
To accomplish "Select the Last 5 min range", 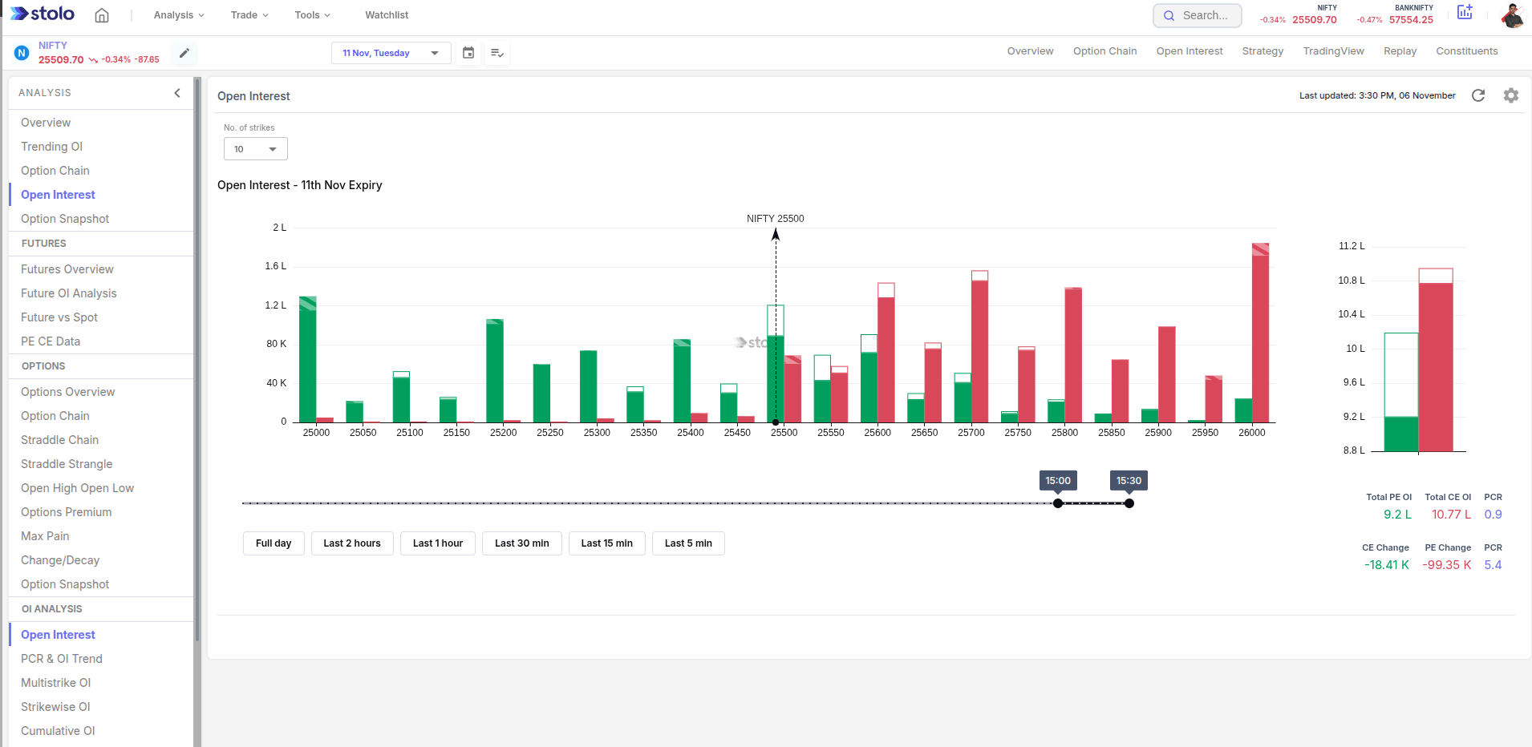I will click(688, 543).
